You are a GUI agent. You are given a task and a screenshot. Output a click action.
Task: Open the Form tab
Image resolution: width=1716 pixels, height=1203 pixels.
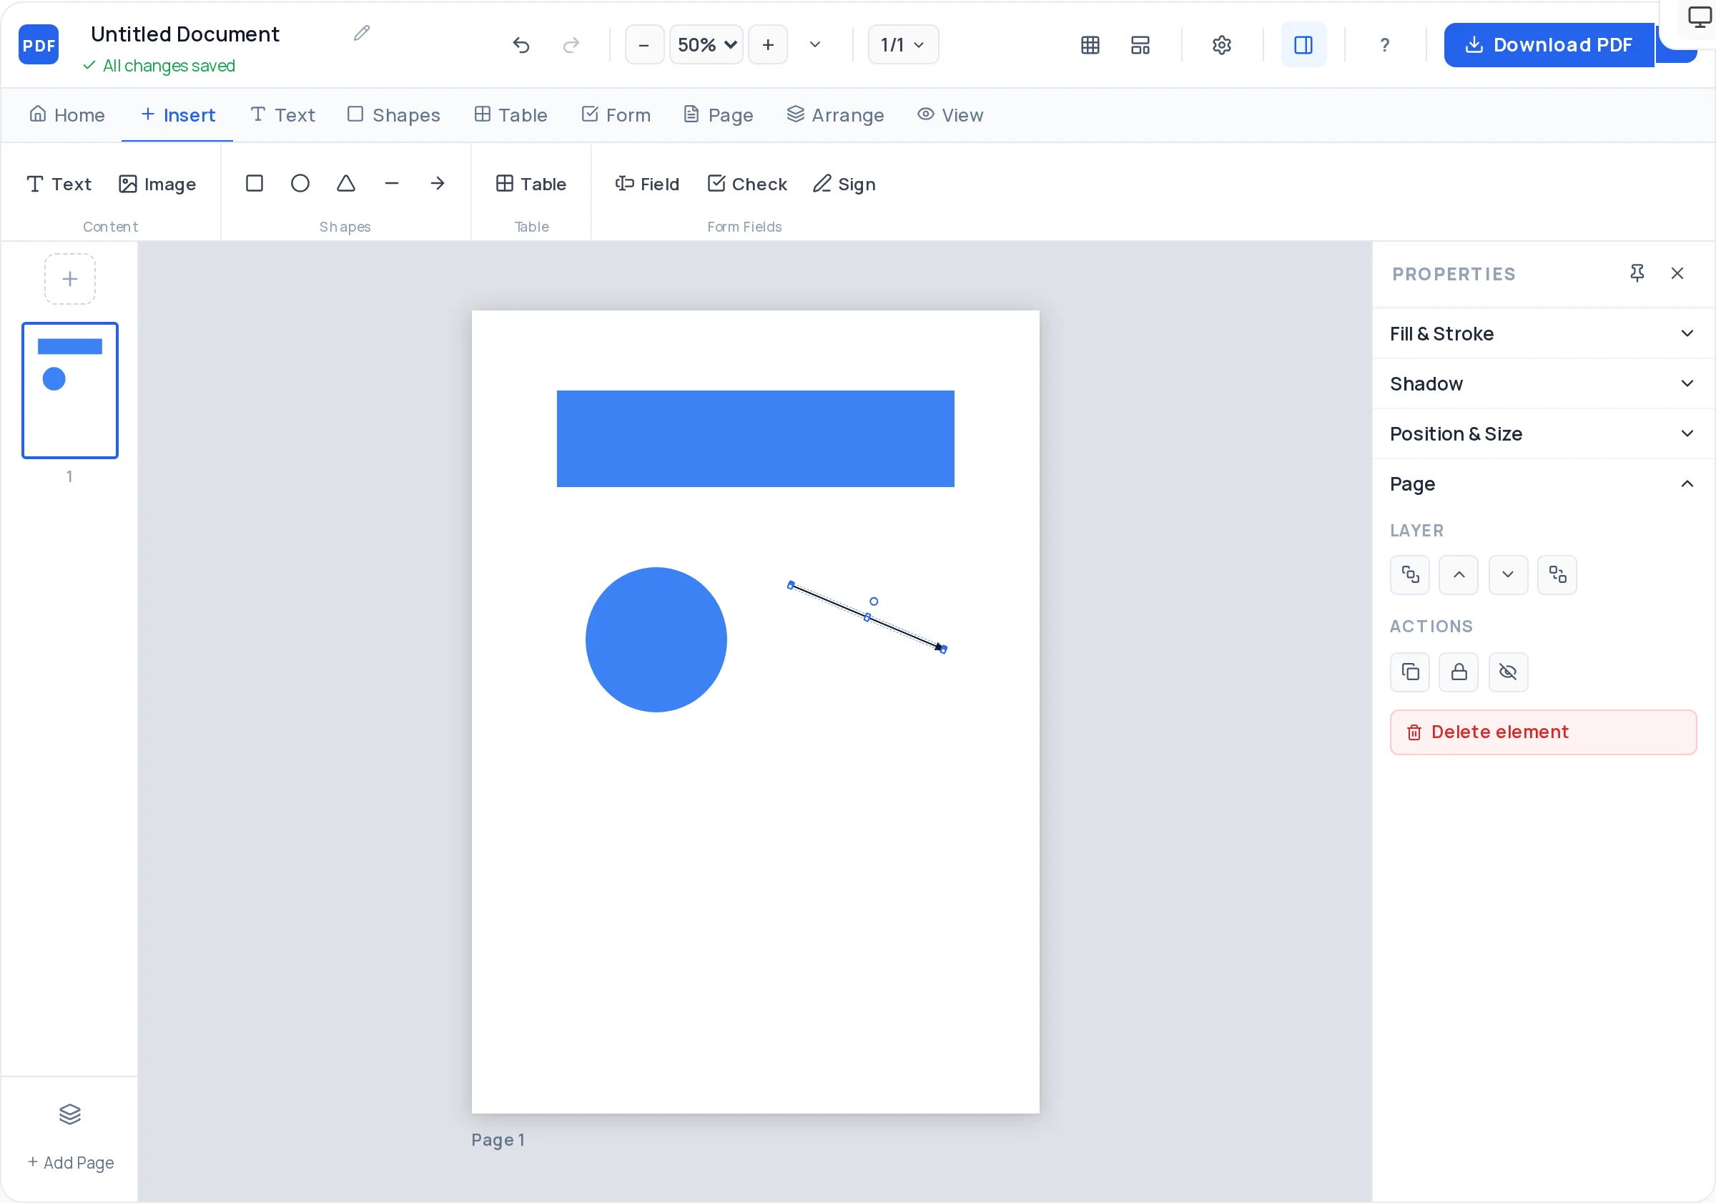click(616, 115)
